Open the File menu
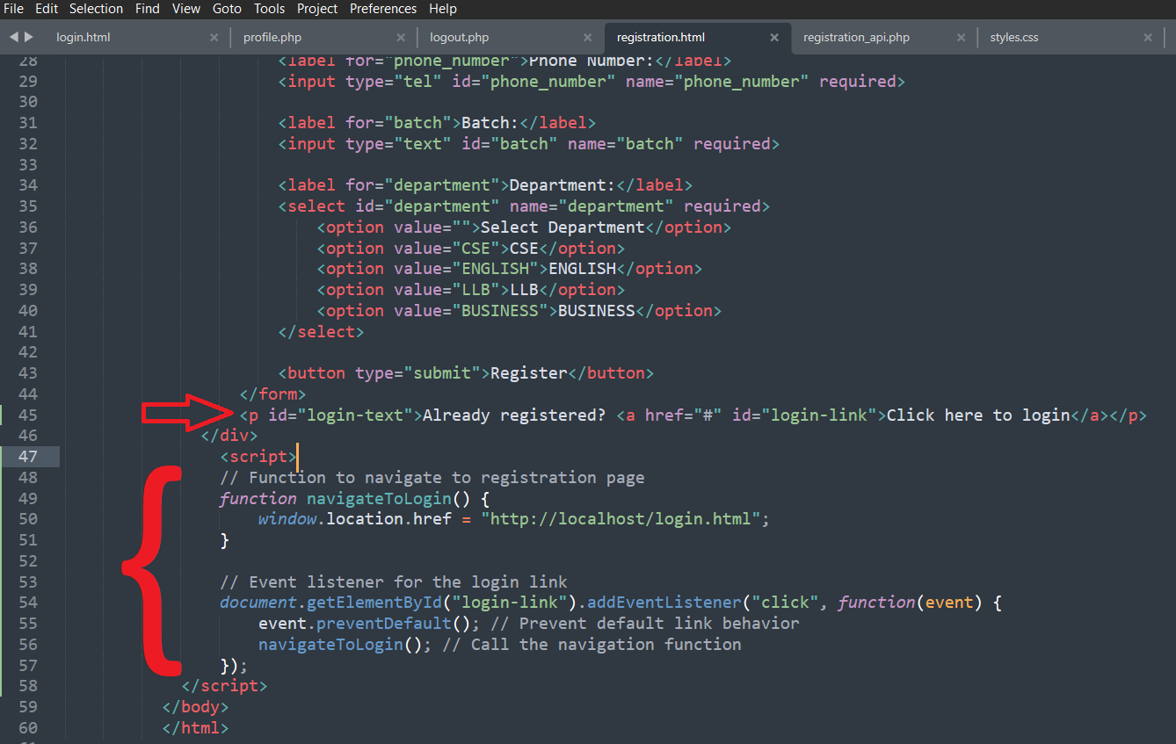Image resolution: width=1176 pixels, height=744 pixels. (13, 9)
